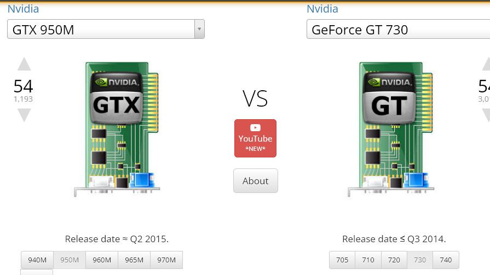Select the 970M model button

[166, 260]
